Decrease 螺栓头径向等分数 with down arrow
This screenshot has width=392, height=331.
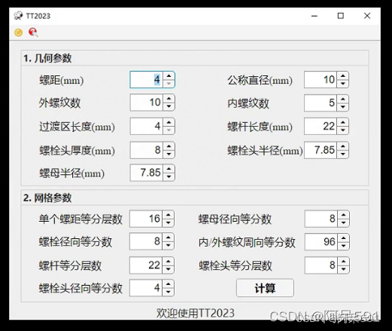click(x=169, y=292)
